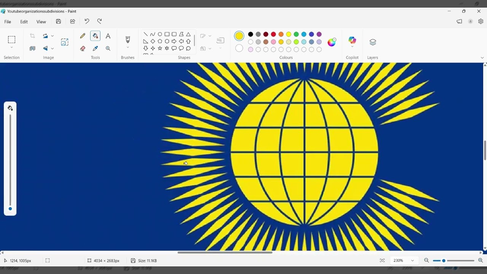Choose the Curve shape

[x=153, y=34]
